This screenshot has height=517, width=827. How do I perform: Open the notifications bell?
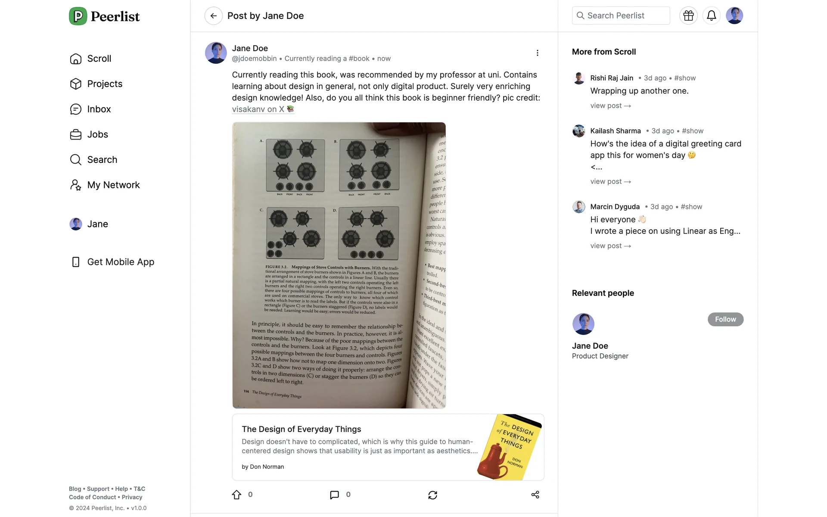click(711, 16)
